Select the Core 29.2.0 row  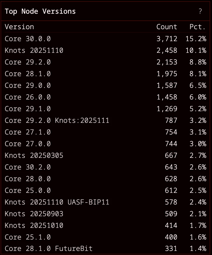pyautogui.click(x=28, y=62)
